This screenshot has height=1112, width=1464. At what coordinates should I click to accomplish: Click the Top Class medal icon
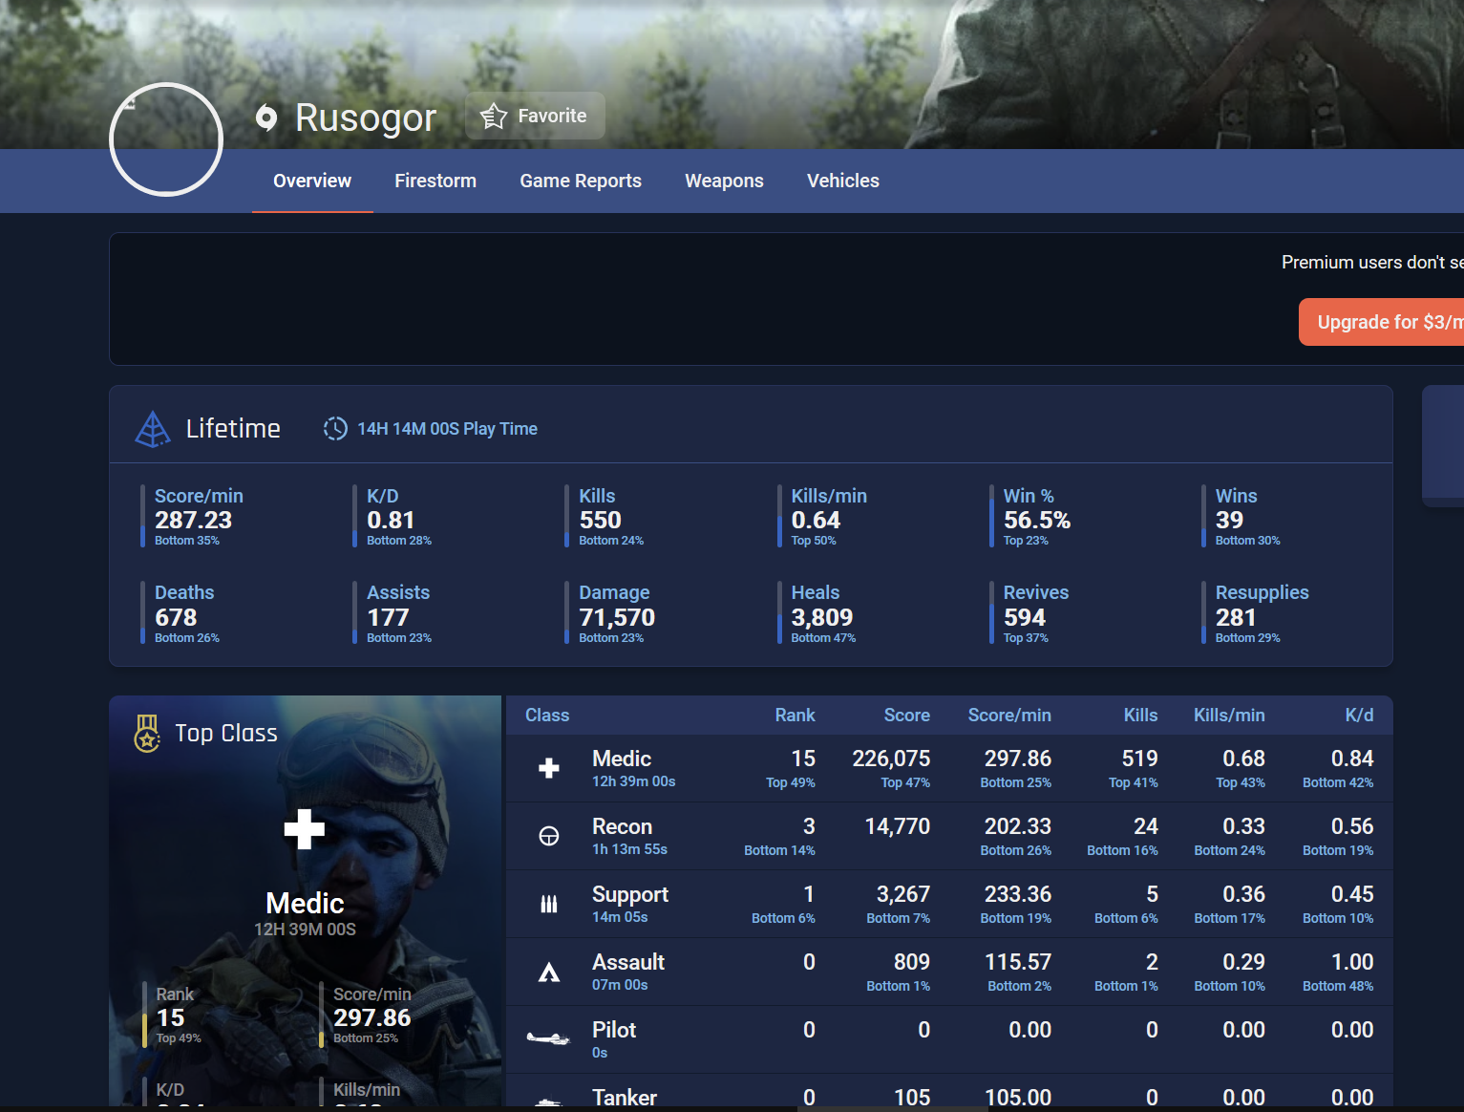coord(147,734)
